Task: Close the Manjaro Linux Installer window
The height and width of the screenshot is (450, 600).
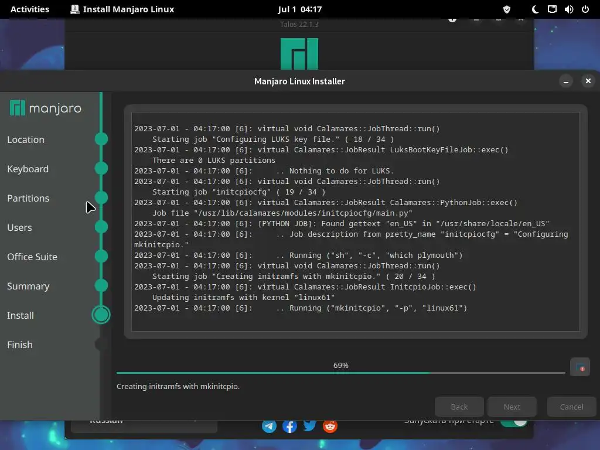Action: 588,81
